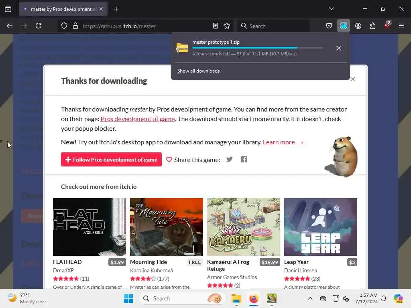Open a new browser tab
This screenshot has height=308, width=411.
click(x=116, y=9)
